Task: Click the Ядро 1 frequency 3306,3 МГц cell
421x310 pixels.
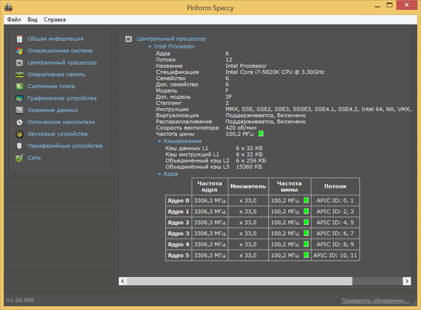Action: tap(210, 212)
